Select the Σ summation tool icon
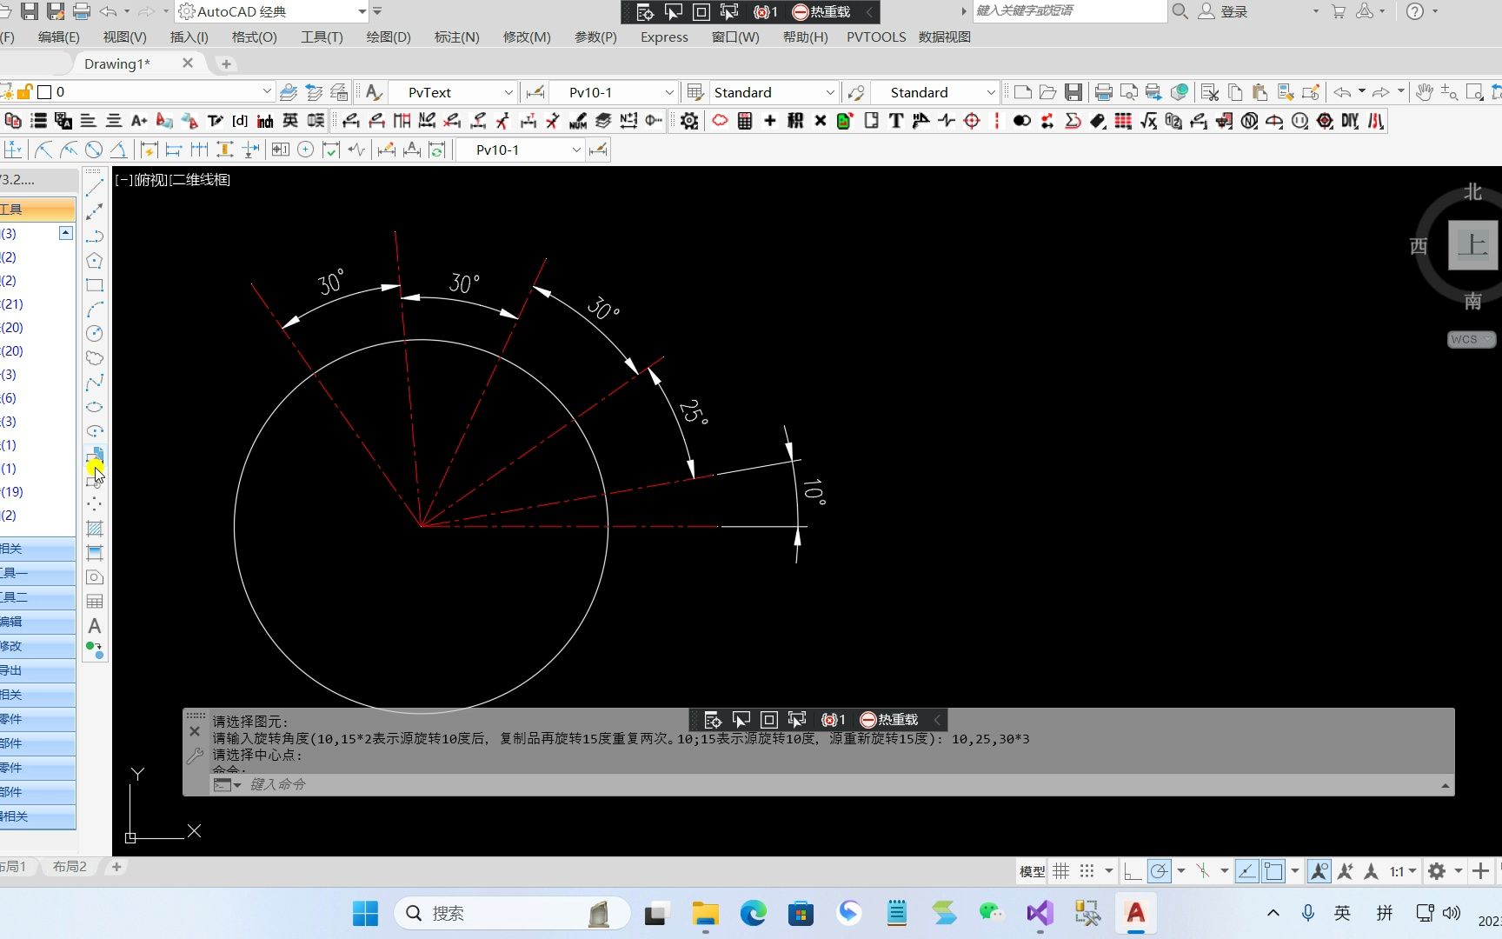 1073,121
